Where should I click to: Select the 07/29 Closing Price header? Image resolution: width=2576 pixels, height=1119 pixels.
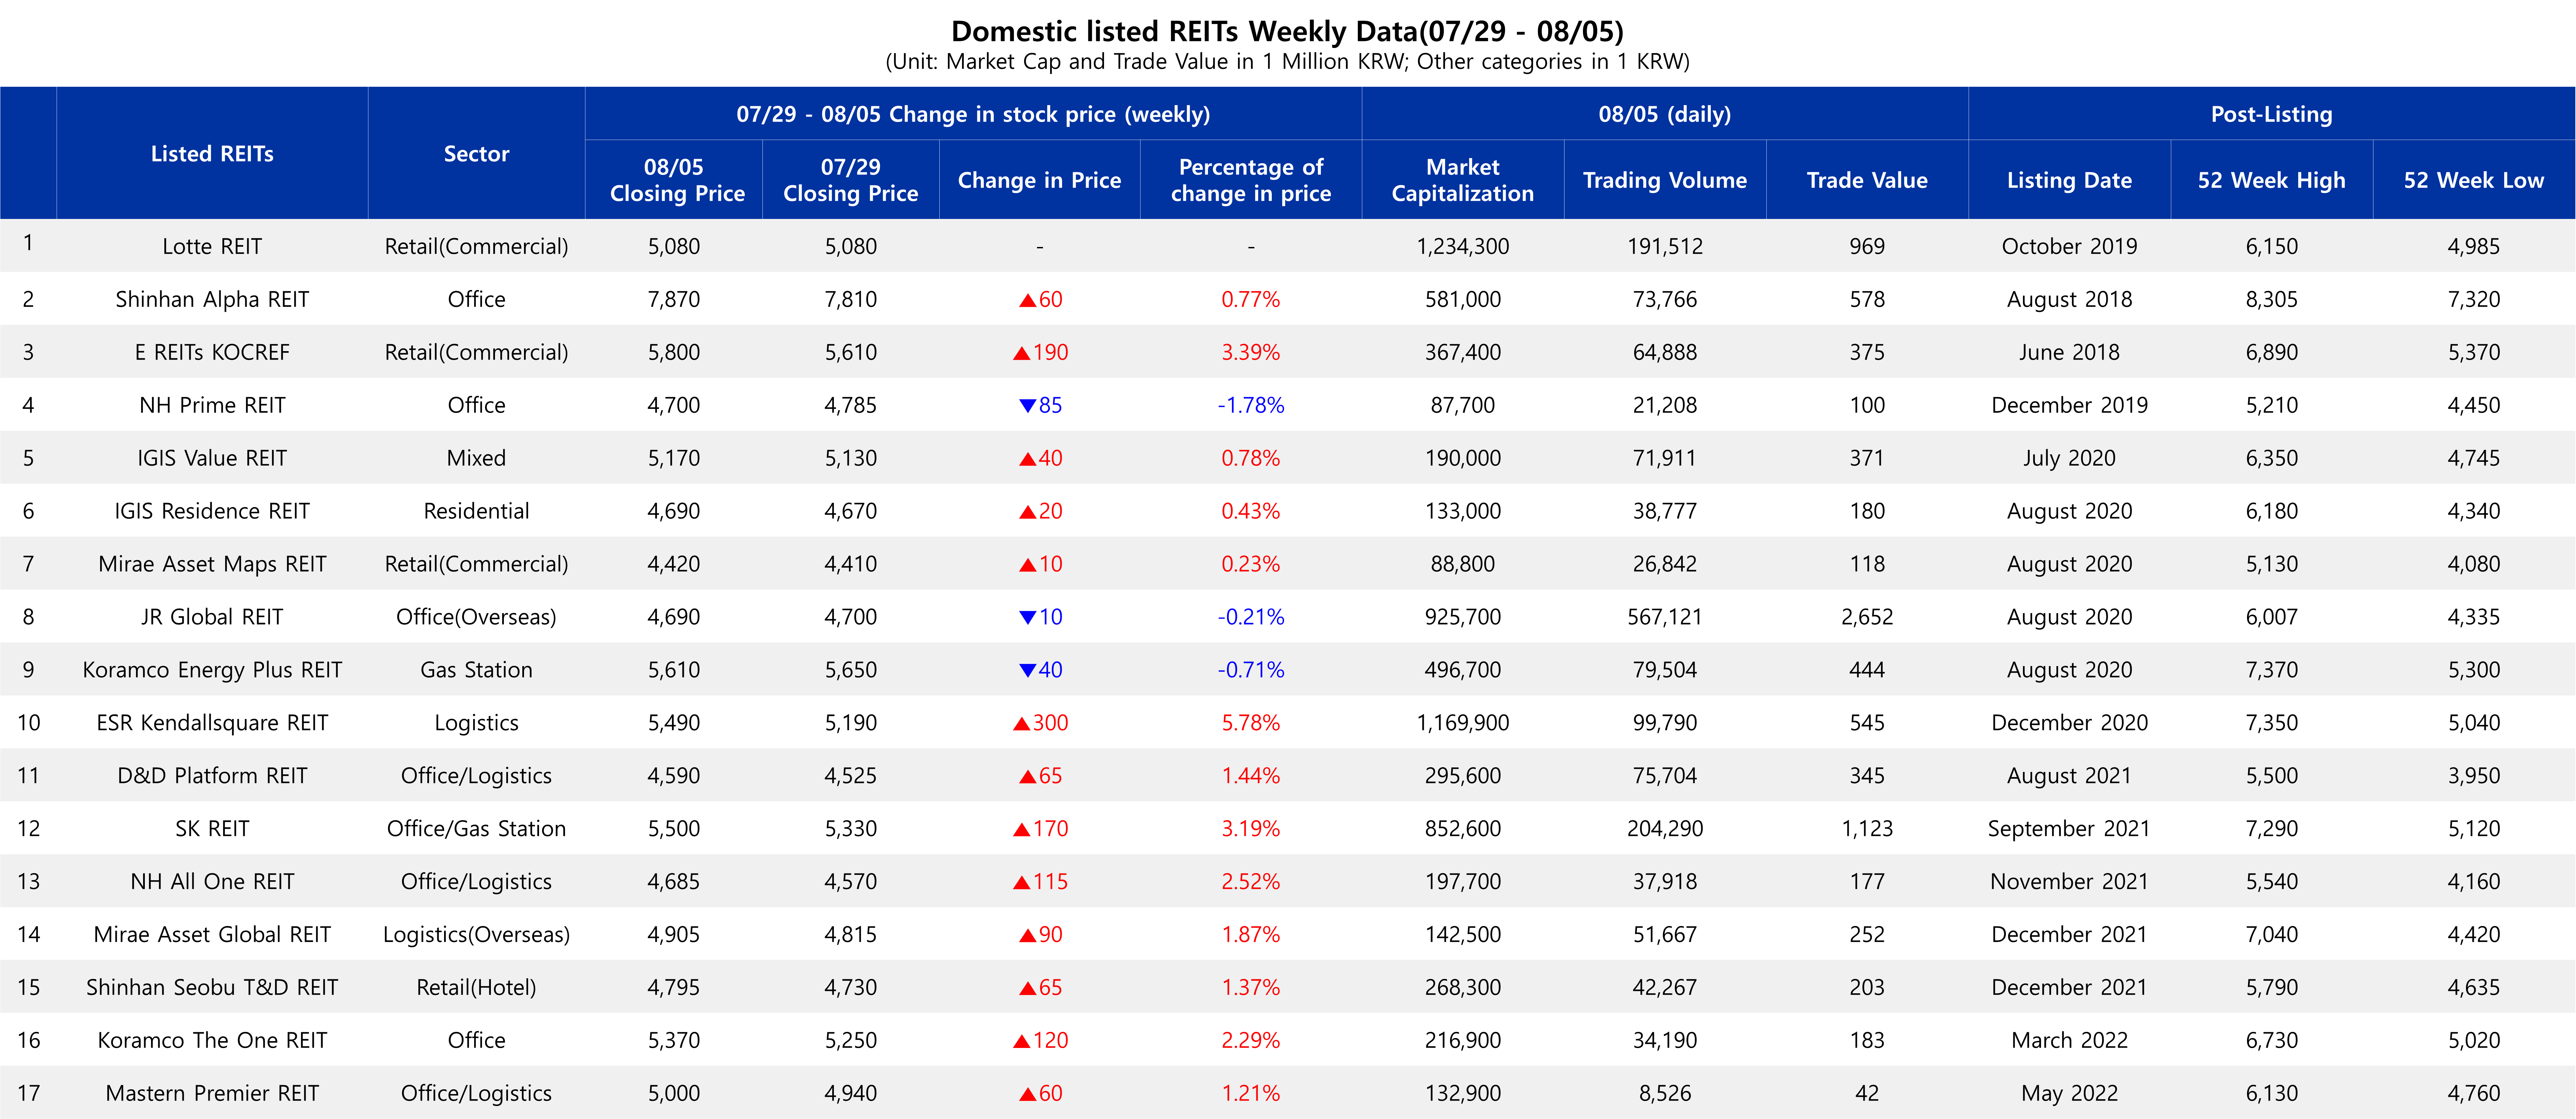851,180
